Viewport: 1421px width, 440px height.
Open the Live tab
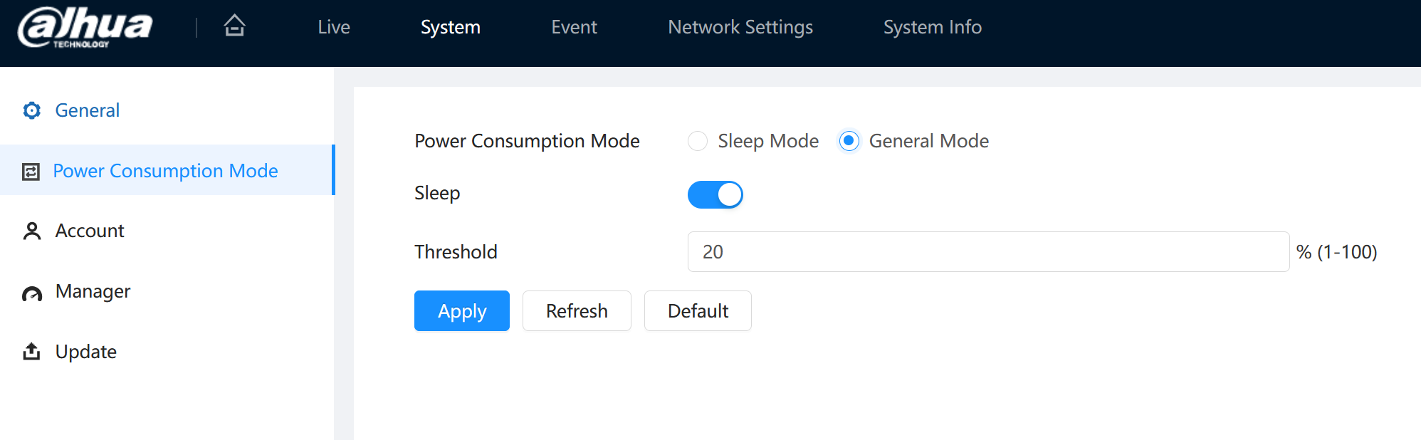(334, 27)
